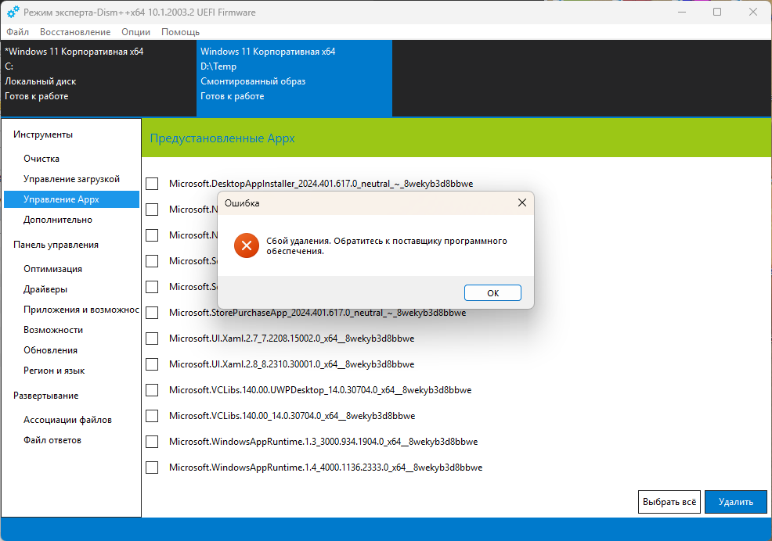Open the Помощь menu

tap(181, 32)
